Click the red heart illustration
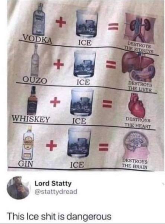 (136, 105)
